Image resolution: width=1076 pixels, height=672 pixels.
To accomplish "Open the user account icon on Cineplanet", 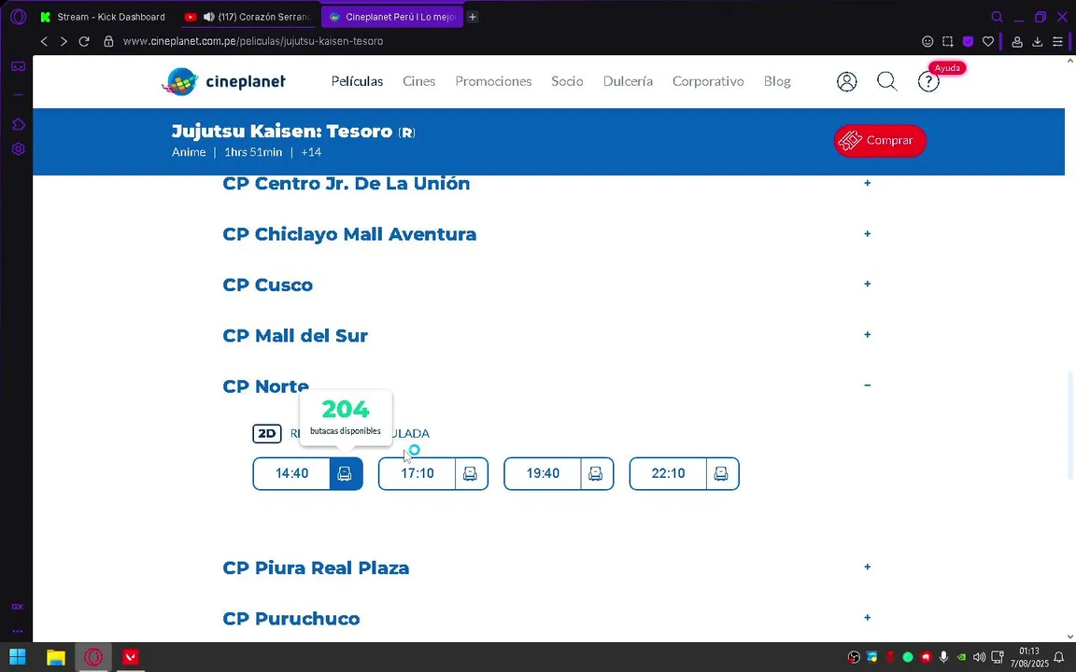I will 847,81.
